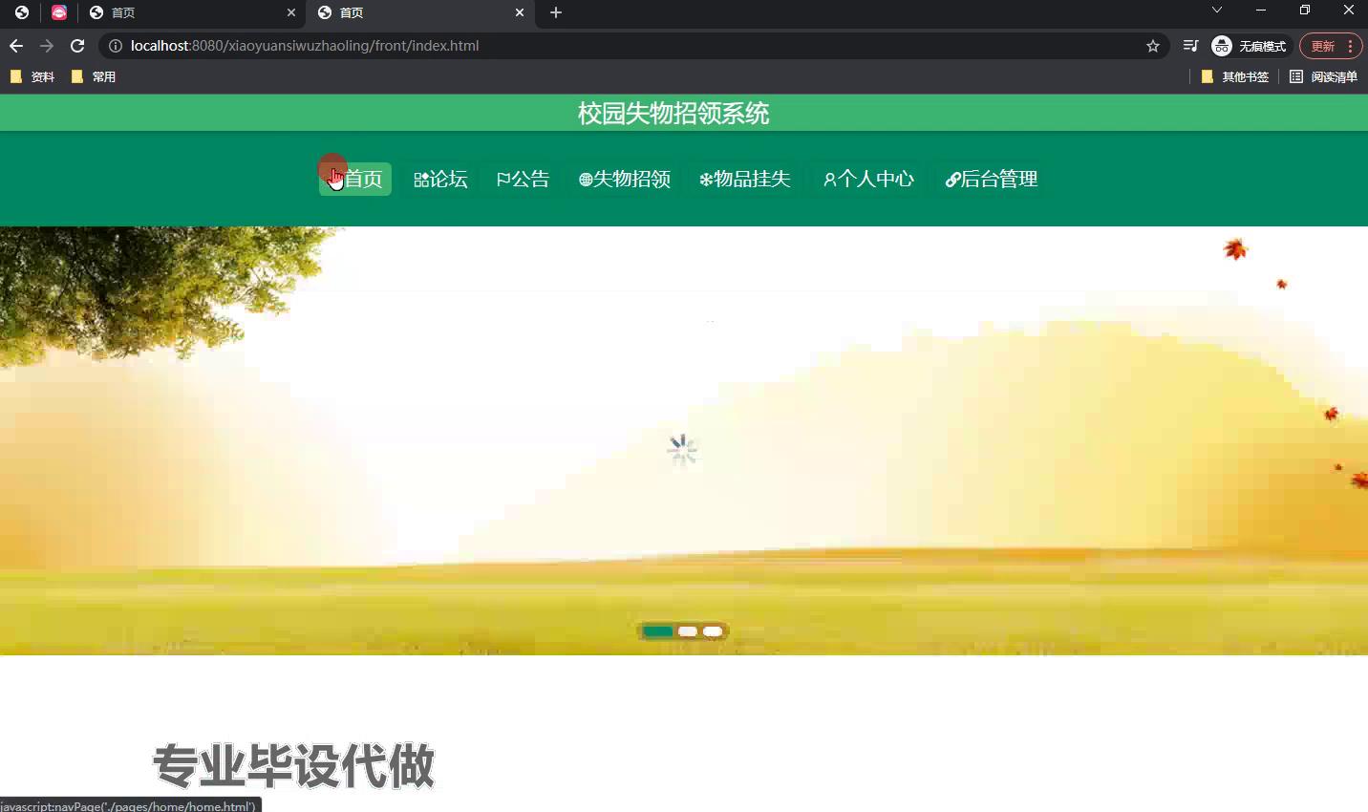Open the 资料 bookmark folder
This screenshot has width=1368, height=812.
(x=32, y=76)
